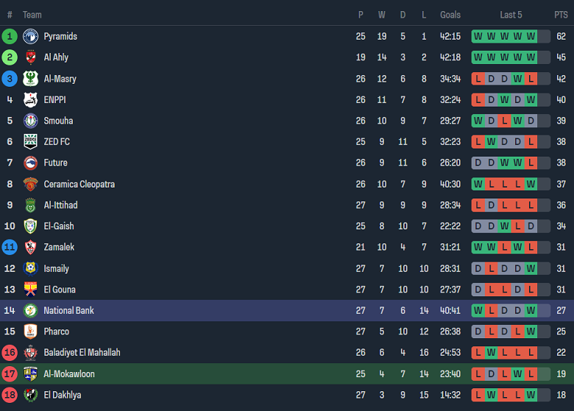Image resolution: width=574 pixels, height=411 pixels.
Task: Open the El Gouna team page
Action: [x=60, y=290]
